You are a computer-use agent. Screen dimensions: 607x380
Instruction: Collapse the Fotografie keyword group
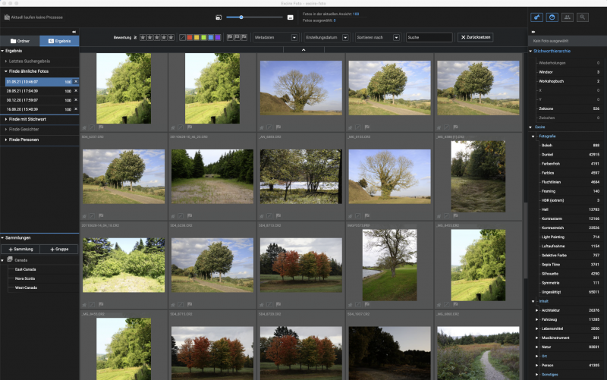point(533,137)
